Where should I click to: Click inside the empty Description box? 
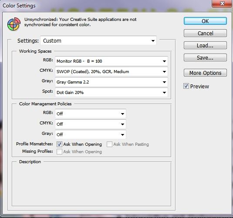(91, 184)
